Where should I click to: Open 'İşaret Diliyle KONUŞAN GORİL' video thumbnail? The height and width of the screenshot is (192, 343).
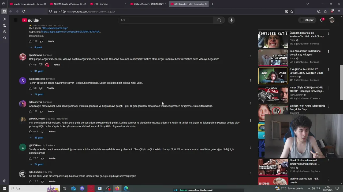click(x=273, y=94)
